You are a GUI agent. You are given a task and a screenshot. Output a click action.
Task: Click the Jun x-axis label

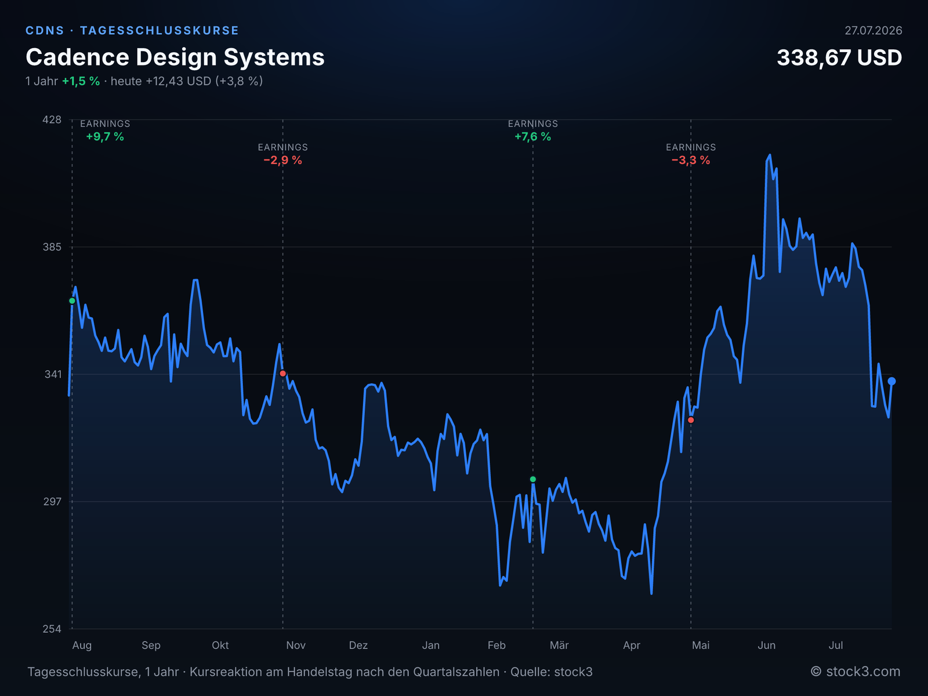pos(767,646)
